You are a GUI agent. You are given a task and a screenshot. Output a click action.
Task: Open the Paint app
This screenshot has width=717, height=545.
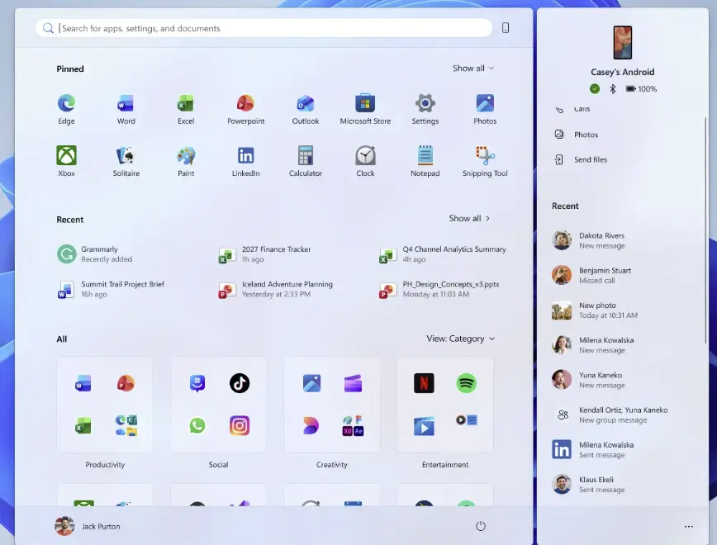186,161
